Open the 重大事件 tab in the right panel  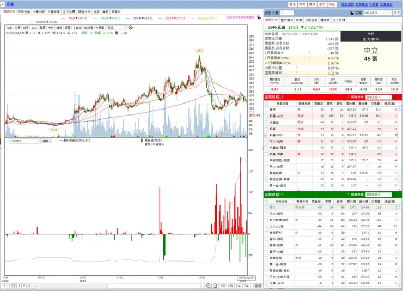click(287, 20)
